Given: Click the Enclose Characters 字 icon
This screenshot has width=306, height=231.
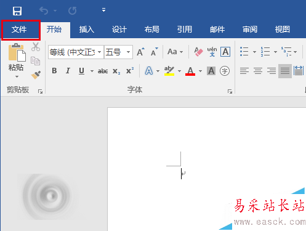Looking at the screenshot, I should [225, 71].
